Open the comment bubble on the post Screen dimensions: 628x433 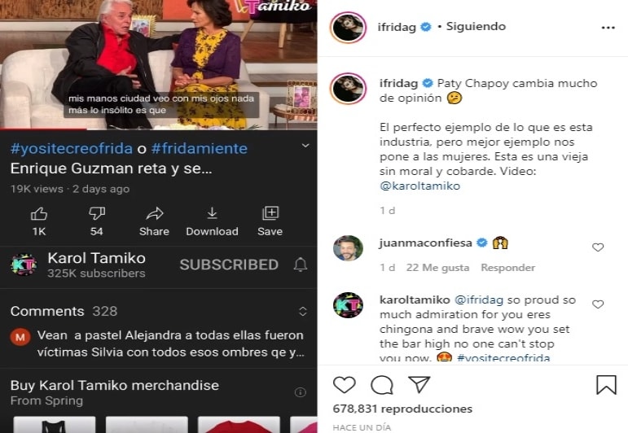[x=382, y=385]
